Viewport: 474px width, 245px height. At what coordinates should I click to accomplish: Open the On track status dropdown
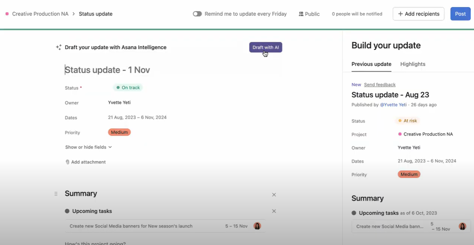[x=128, y=88]
